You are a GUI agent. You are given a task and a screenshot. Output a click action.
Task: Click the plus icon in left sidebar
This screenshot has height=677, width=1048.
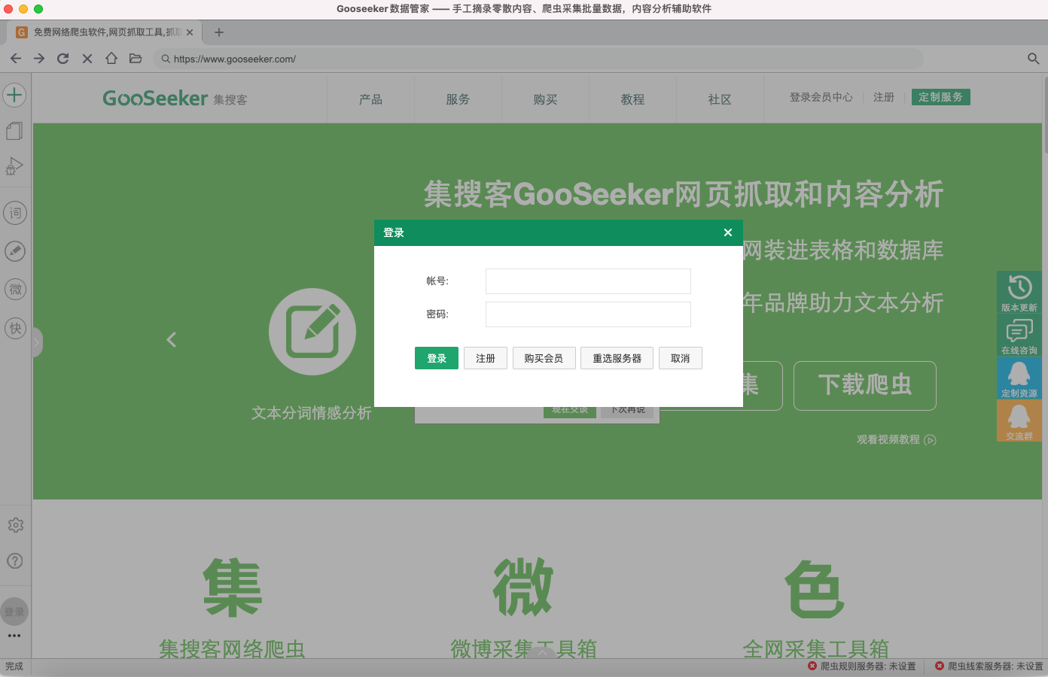15,95
